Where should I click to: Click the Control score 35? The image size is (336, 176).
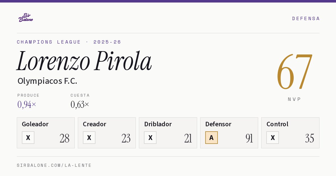(x=310, y=138)
